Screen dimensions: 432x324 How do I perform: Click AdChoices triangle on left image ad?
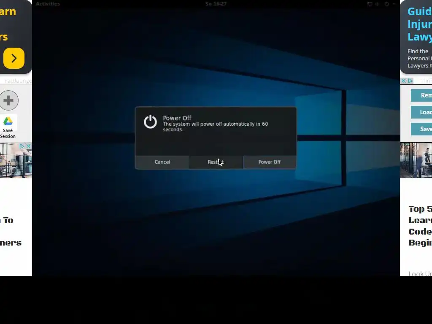pos(22,146)
